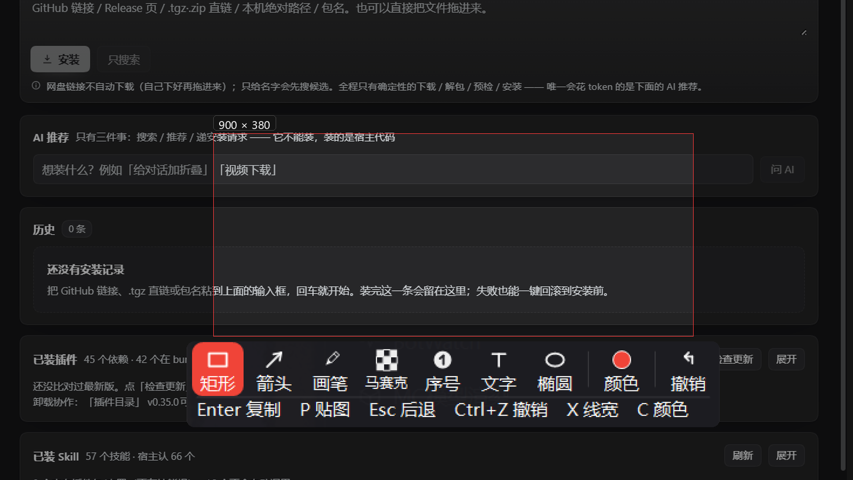
Task: Click the P 贴图 shortcut hint
Action: click(x=325, y=410)
